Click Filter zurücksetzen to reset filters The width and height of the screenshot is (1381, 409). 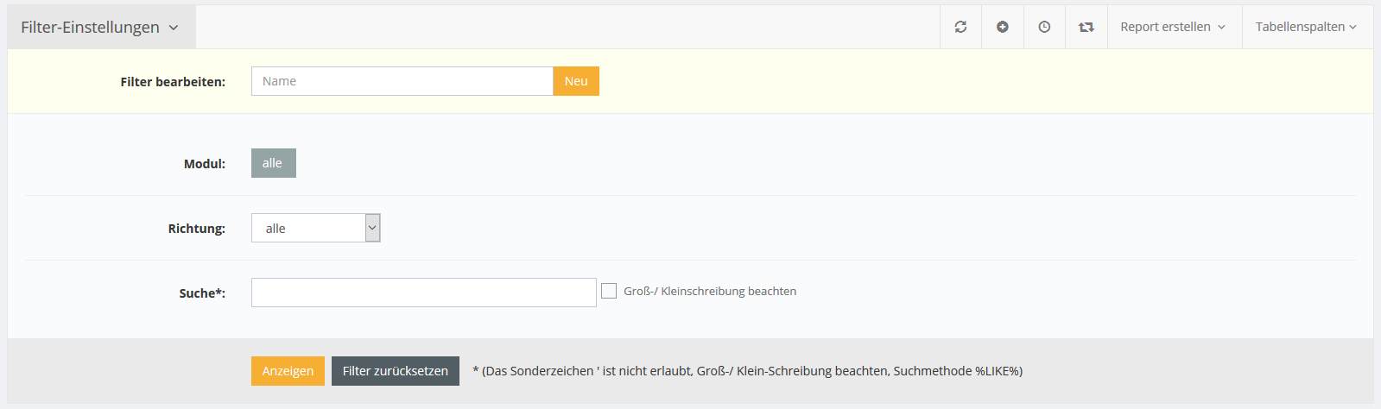pyautogui.click(x=396, y=371)
